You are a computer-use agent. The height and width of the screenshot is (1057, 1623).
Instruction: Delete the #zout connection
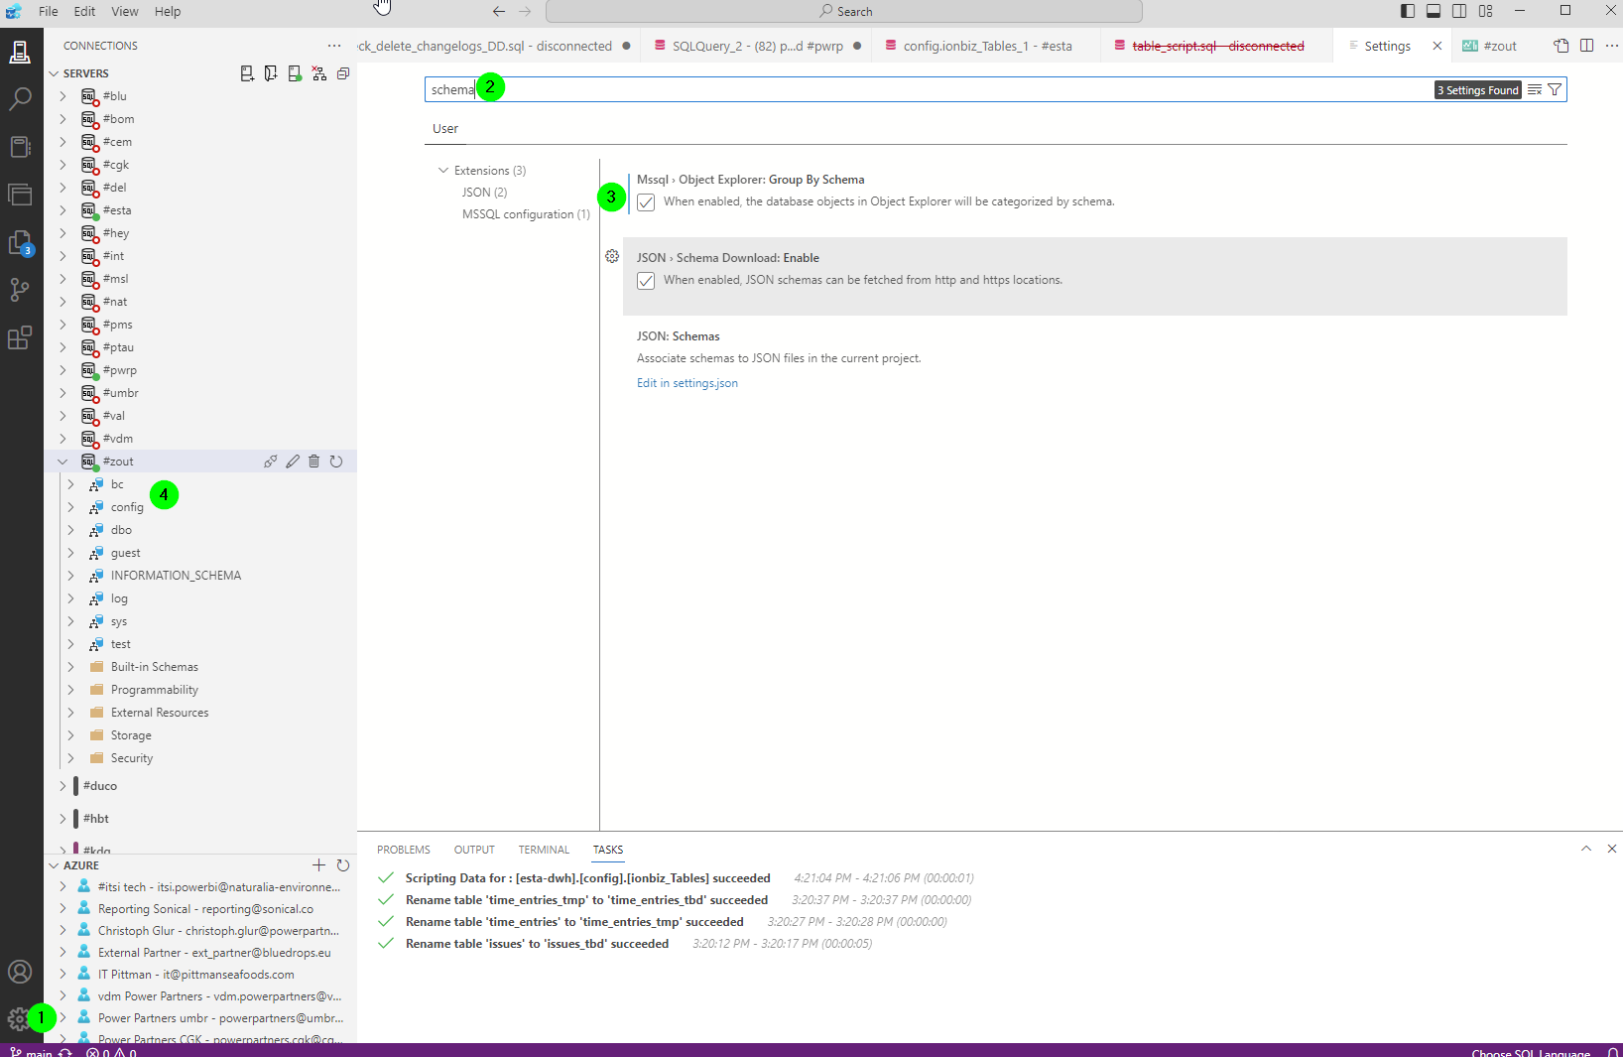(x=314, y=462)
